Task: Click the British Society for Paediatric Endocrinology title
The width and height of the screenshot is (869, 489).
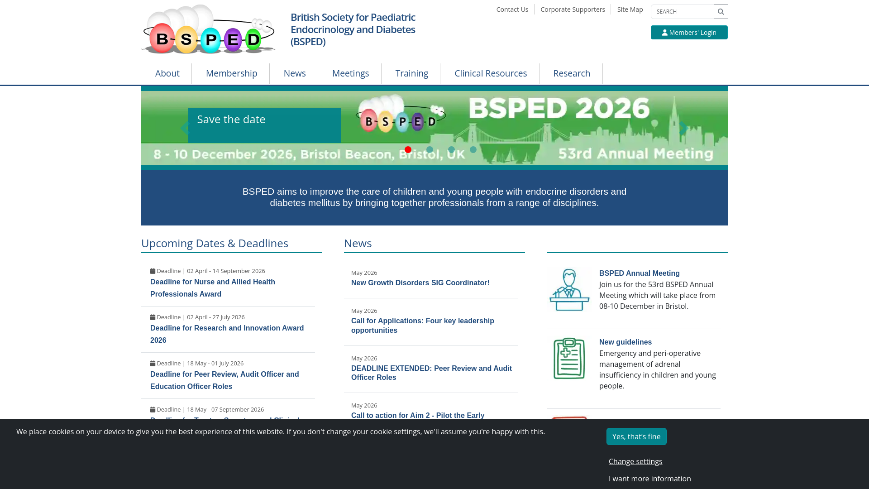Action: pos(353,29)
